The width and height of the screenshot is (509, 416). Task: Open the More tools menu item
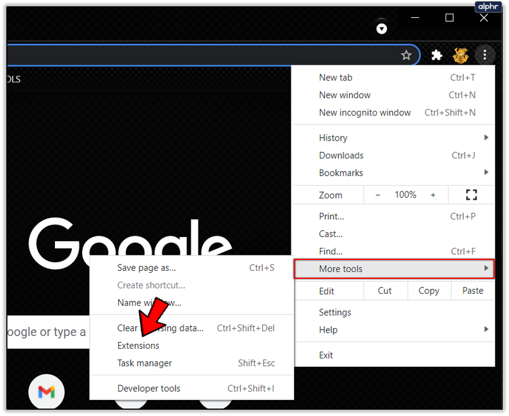coord(394,269)
